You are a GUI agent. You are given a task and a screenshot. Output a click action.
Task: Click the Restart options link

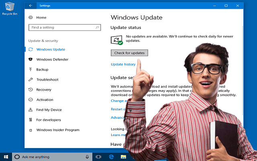point(118,109)
